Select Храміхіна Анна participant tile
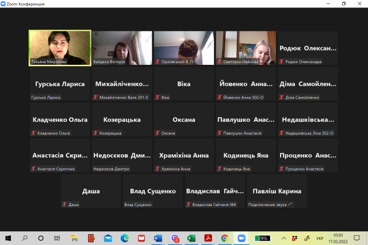The height and width of the screenshot is (245, 368). [x=184, y=155]
